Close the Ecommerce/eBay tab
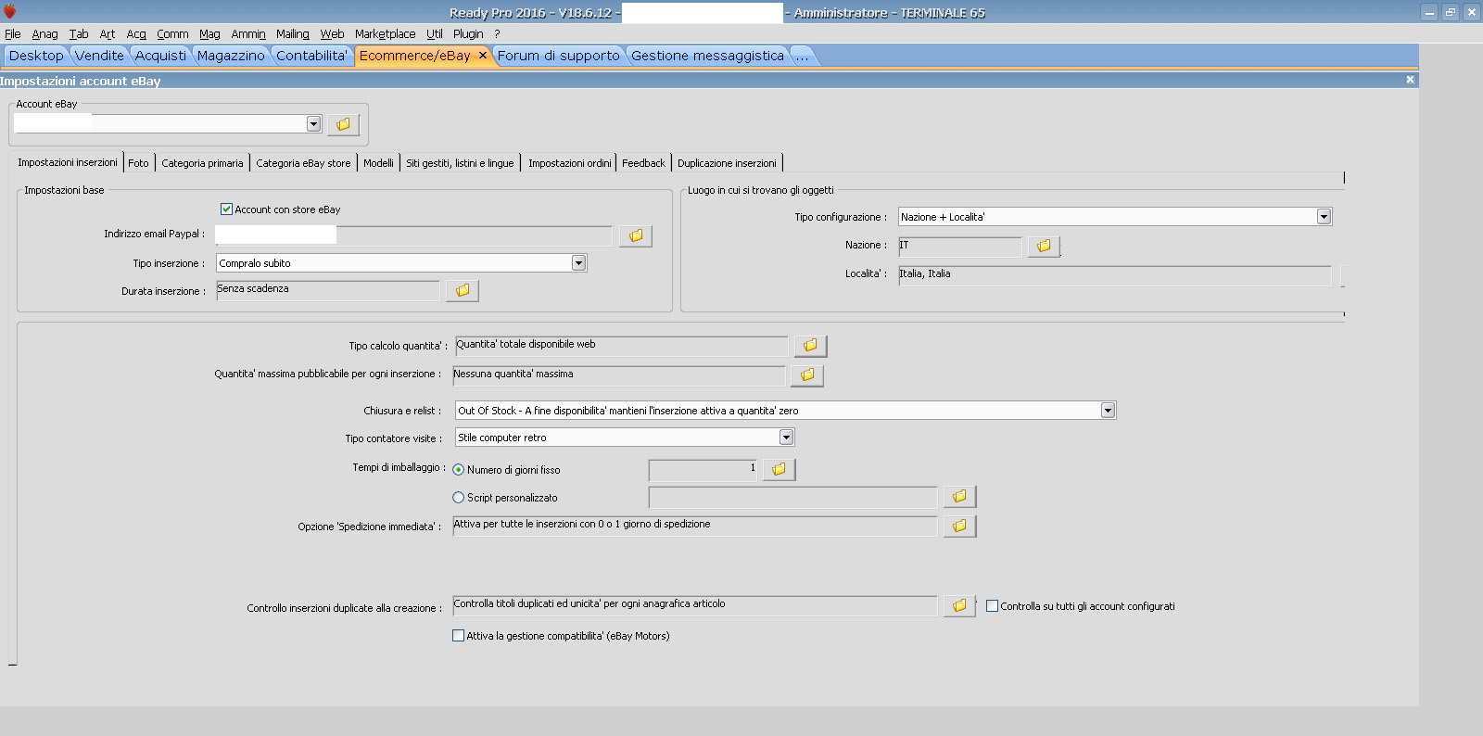The width and height of the screenshot is (1483, 736). pyautogui.click(x=482, y=56)
